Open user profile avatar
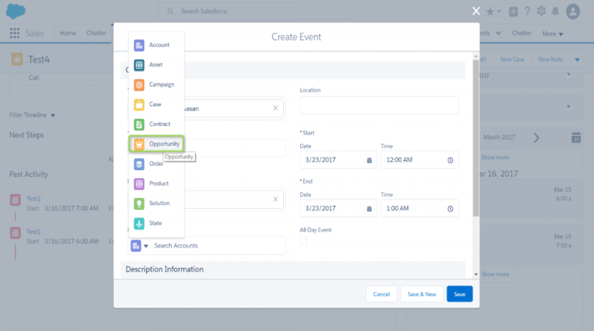The width and height of the screenshot is (594, 331). [573, 12]
